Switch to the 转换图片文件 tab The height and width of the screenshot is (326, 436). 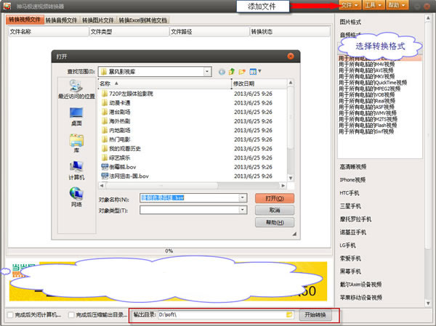pos(98,20)
